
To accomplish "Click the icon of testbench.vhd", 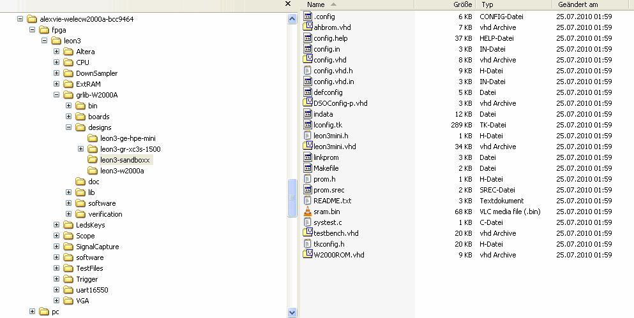I will pos(308,233).
